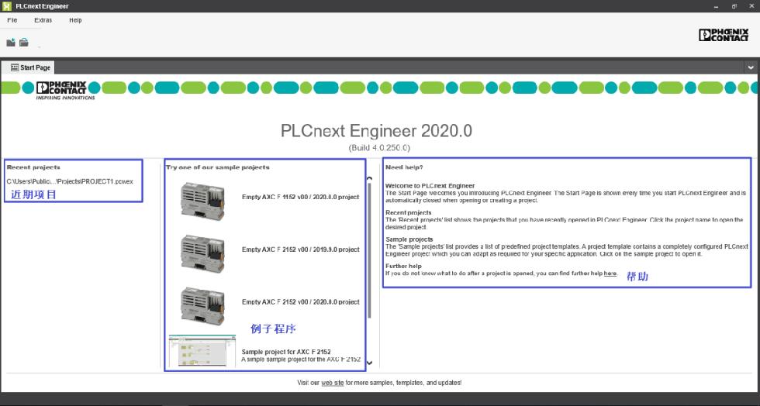Click scroll down arrow of sample projects list
The width and height of the screenshot is (760, 406).
369,363
